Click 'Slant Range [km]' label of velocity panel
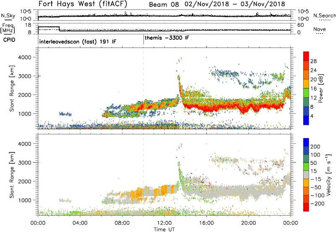336x232 pixels. point(12,175)
